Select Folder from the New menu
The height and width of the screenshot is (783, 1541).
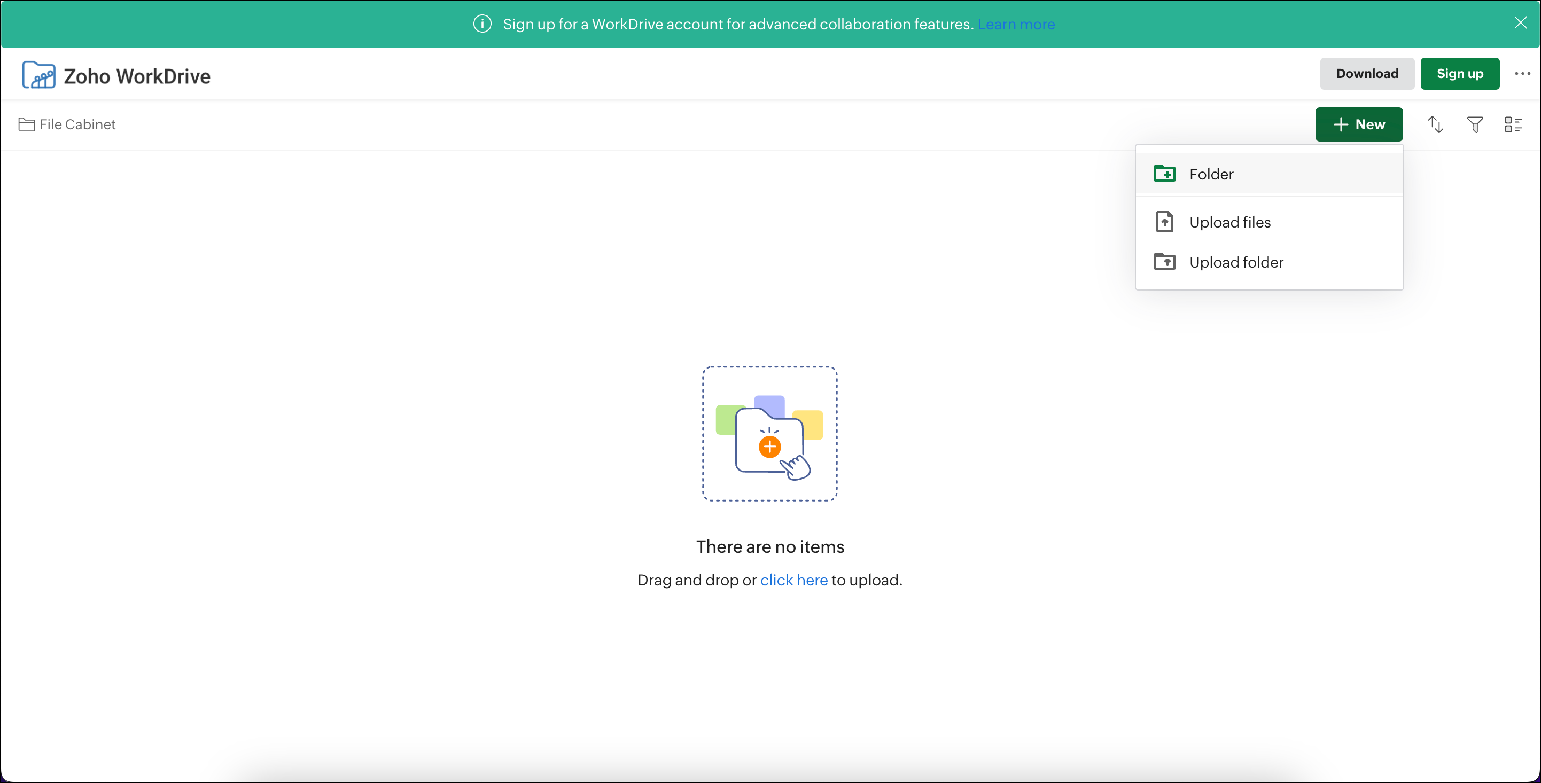coord(1211,174)
